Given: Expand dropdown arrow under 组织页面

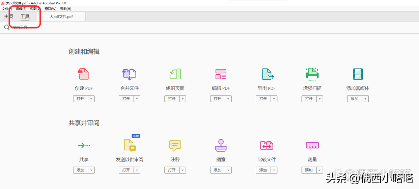Looking at the screenshot, I should (183, 99).
